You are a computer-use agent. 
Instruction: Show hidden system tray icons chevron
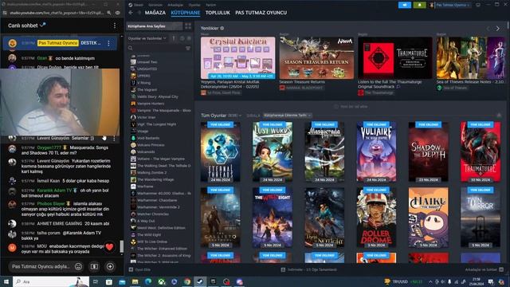coord(430,281)
